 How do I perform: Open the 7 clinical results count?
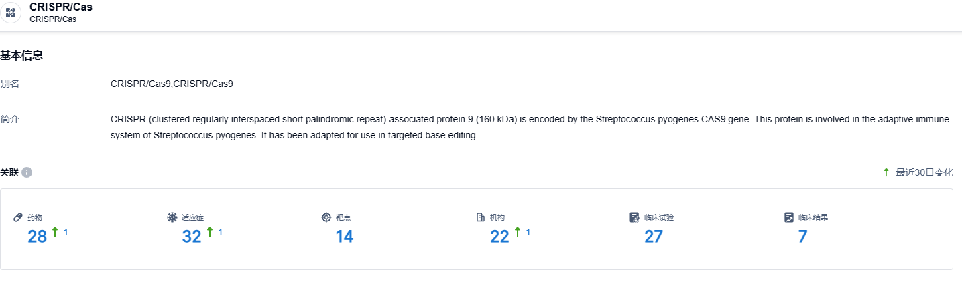pyautogui.click(x=802, y=236)
